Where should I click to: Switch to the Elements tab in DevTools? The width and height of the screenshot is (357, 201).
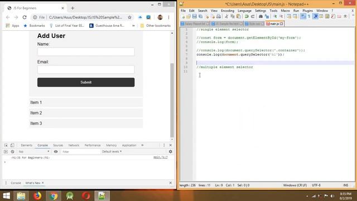point(27,145)
